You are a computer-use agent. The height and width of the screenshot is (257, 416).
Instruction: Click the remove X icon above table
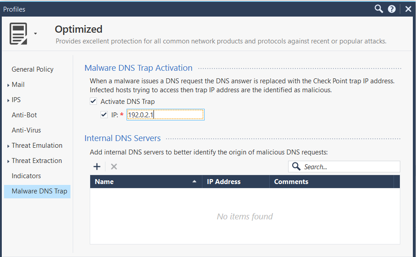tap(114, 167)
